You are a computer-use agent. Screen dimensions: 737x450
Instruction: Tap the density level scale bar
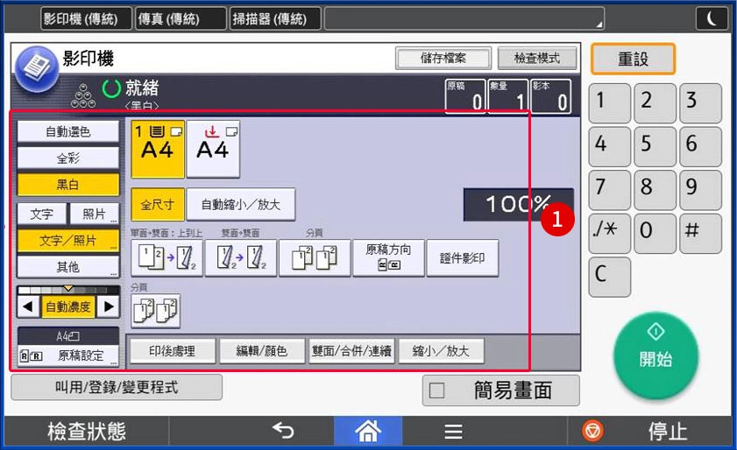[x=68, y=290]
